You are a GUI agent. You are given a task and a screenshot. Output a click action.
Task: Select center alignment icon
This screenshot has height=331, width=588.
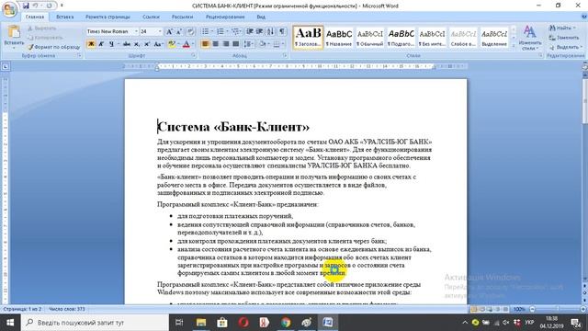click(x=215, y=44)
